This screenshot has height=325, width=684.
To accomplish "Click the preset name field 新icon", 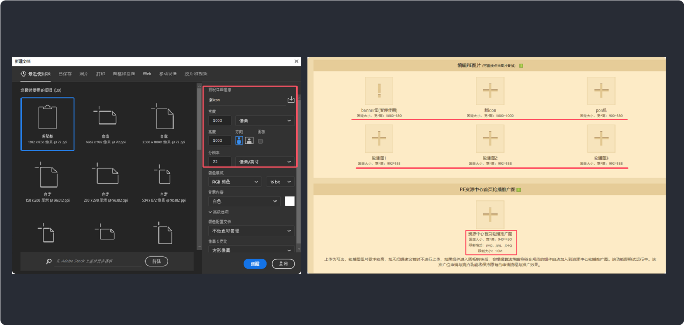I will (x=247, y=100).
